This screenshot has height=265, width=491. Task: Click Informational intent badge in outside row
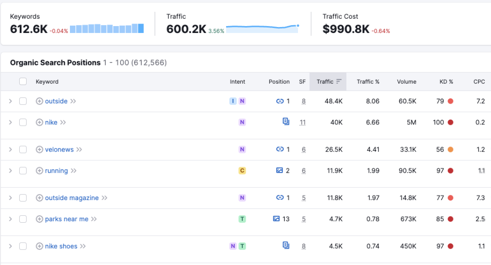(233, 101)
